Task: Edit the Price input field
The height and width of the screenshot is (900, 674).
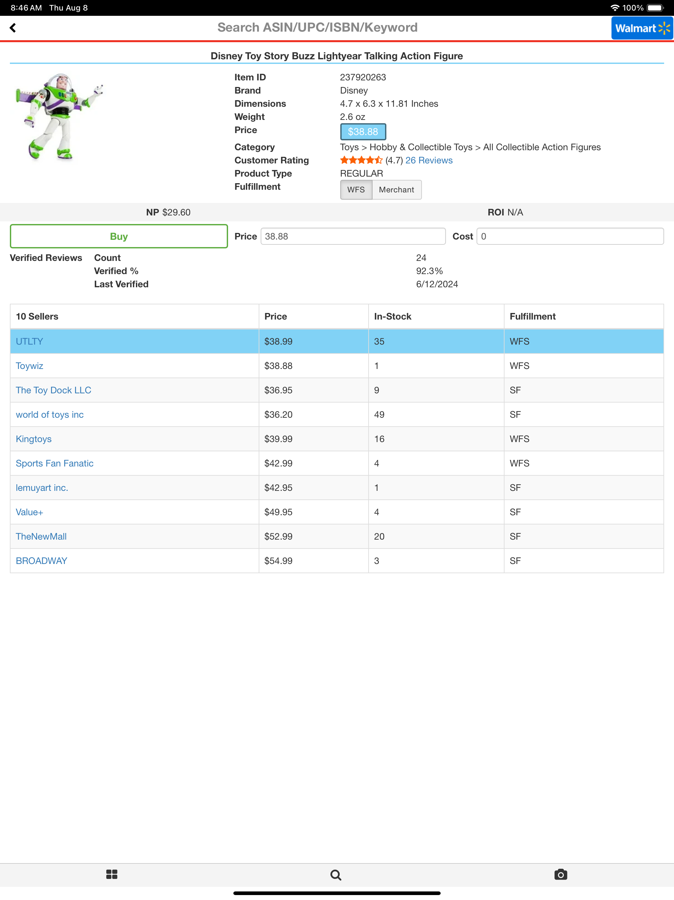Action: pos(353,237)
